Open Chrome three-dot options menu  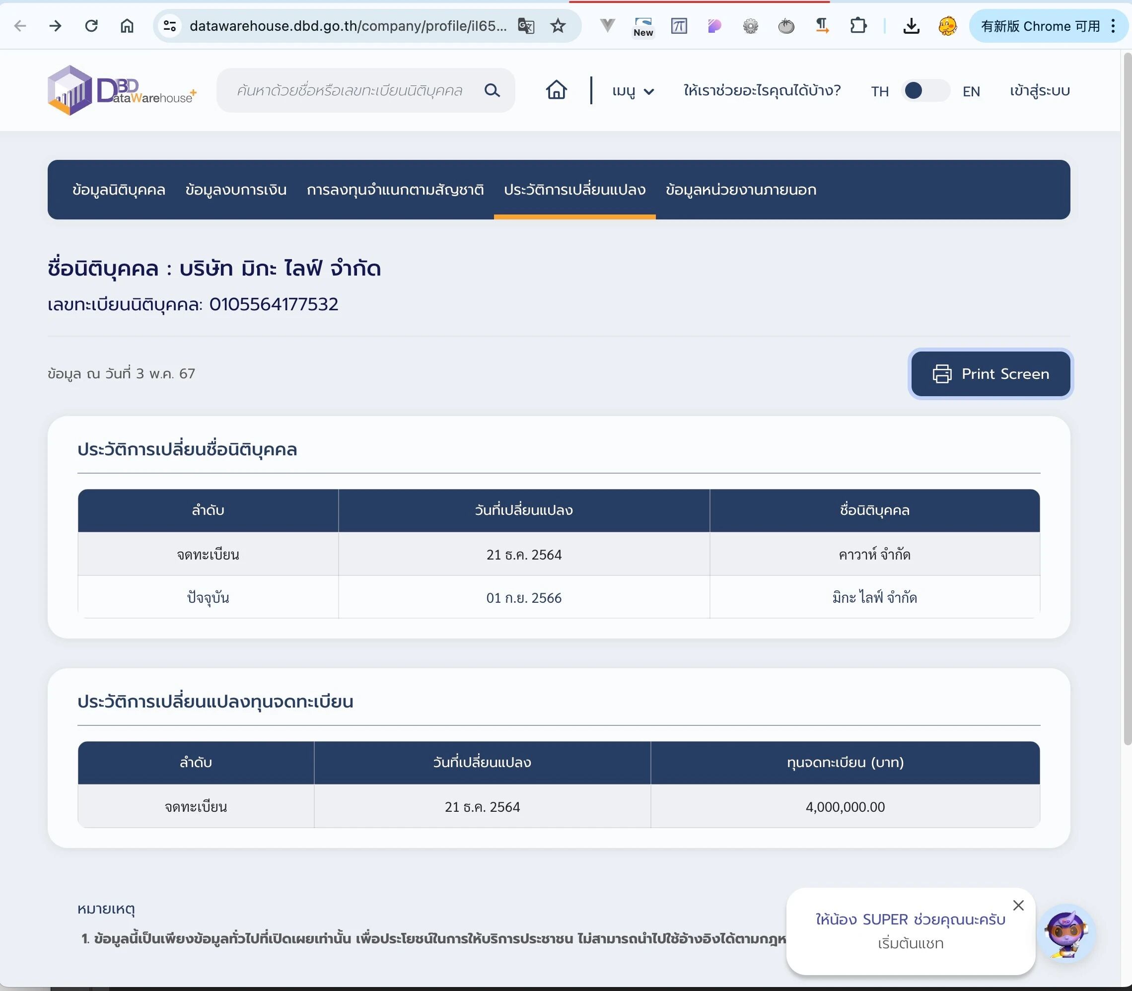(x=1113, y=26)
